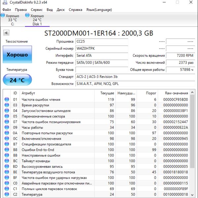Click the Стандарт field ACS-2 | ACS-3 Revision 3b
Viewport: 198px width, 198px height.
135,77
